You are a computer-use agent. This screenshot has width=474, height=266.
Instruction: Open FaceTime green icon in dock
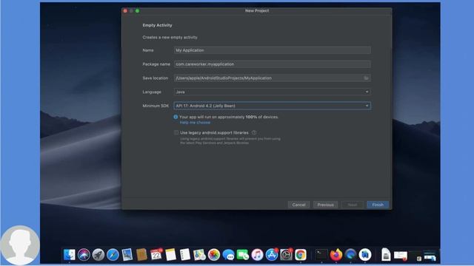pos(243,255)
